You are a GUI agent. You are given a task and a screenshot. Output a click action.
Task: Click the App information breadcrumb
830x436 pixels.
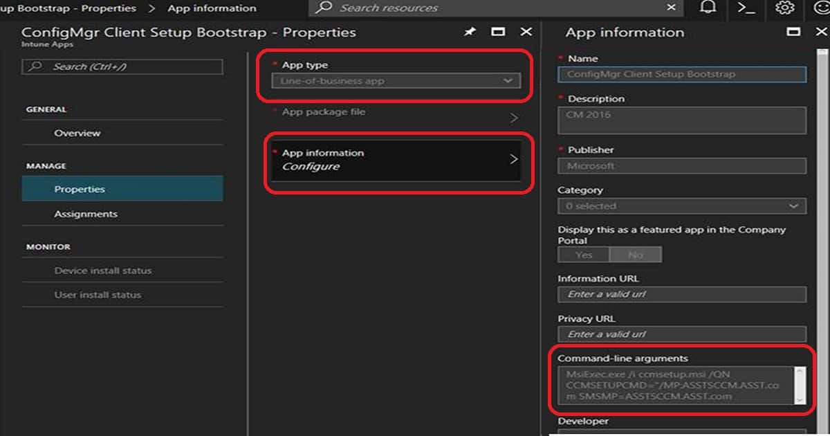[x=212, y=8]
